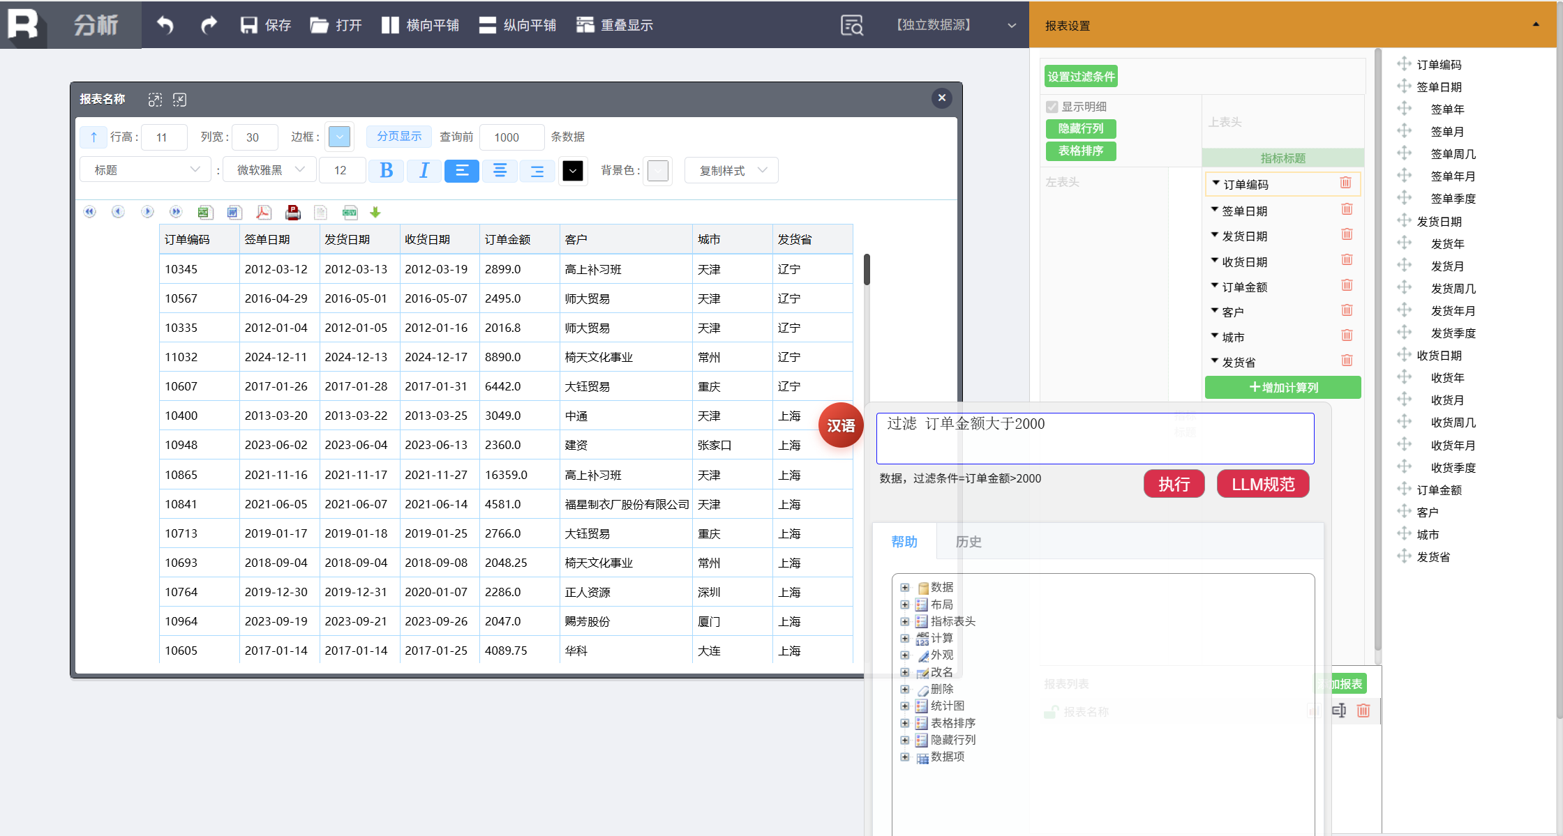Toggle italic text formatting
Viewport: 1563px width, 836px height.
point(424,171)
